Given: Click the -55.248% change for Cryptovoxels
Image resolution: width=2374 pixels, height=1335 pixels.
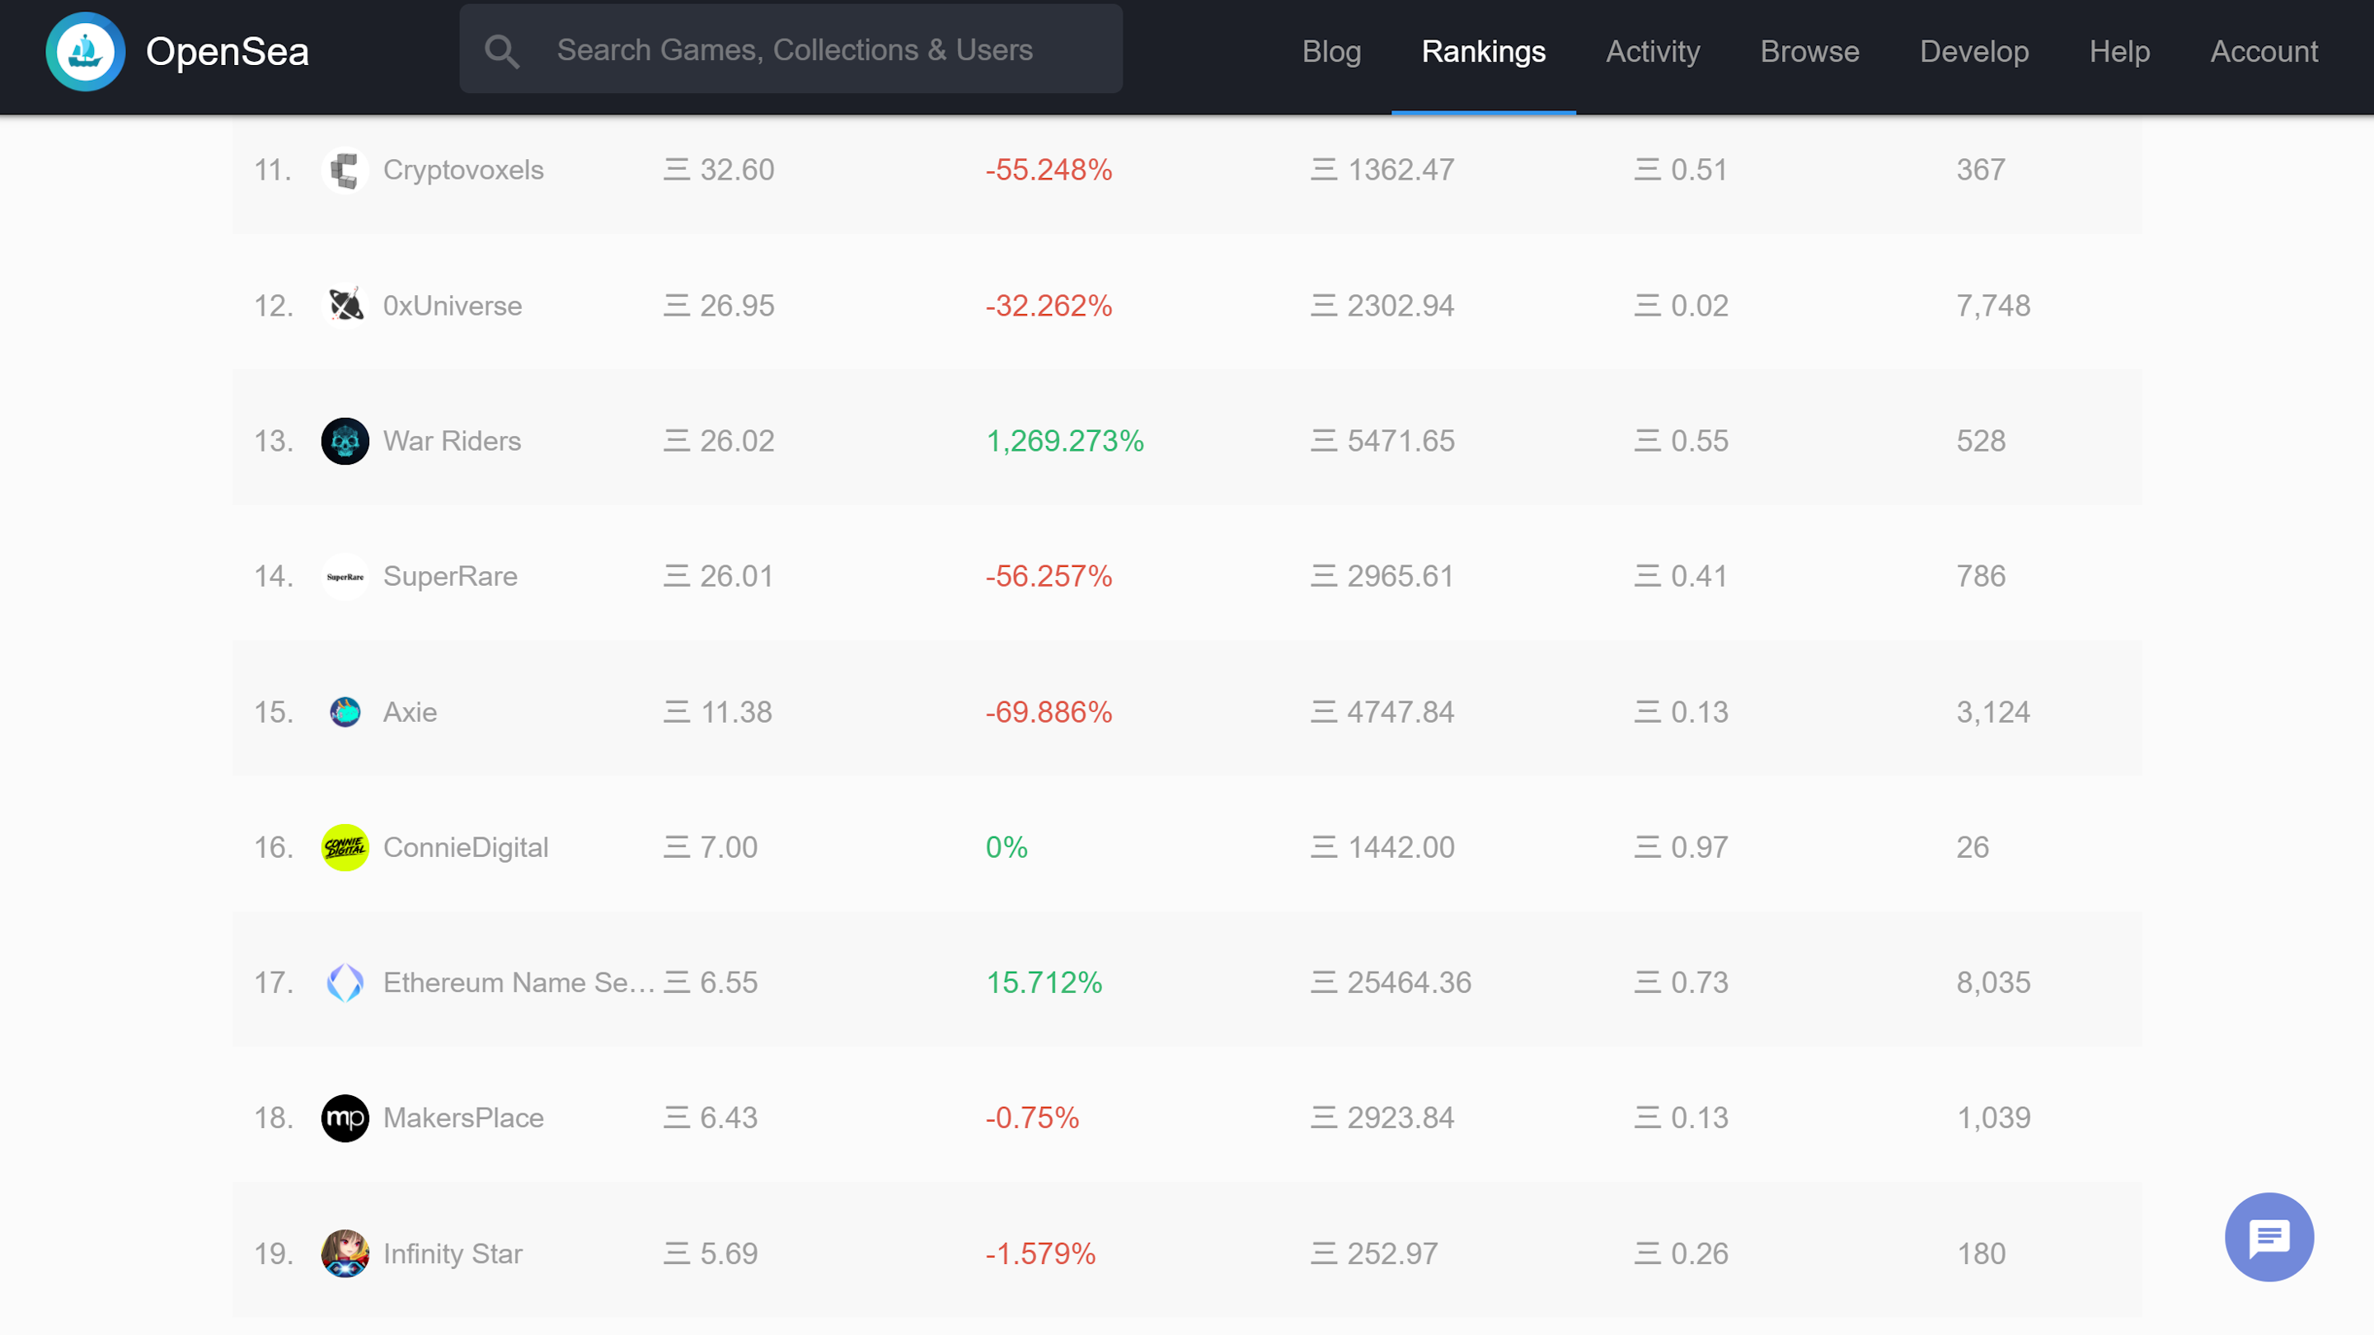Looking at the screenshot, I should pyautogui.click(x=1049, y=170).
